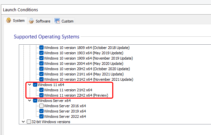Select 'Windows 10 version 21H1 x64' row text
Image resolution: width=211 pixels, height=135 pixels.
click(x=84, y=74)
